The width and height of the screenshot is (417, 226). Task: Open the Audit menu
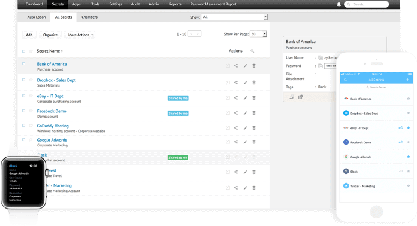[x=135, y=4]
